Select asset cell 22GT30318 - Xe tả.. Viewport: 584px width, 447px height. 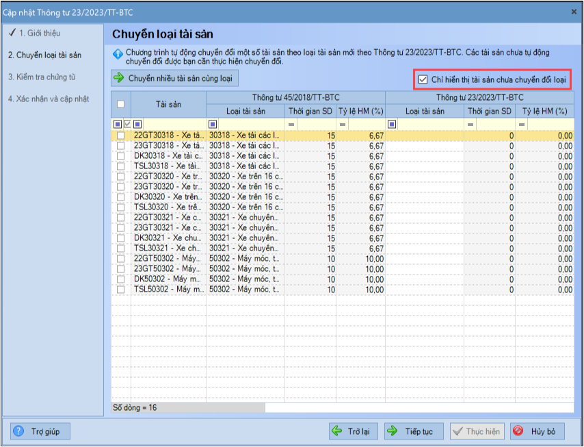[169, 136]
